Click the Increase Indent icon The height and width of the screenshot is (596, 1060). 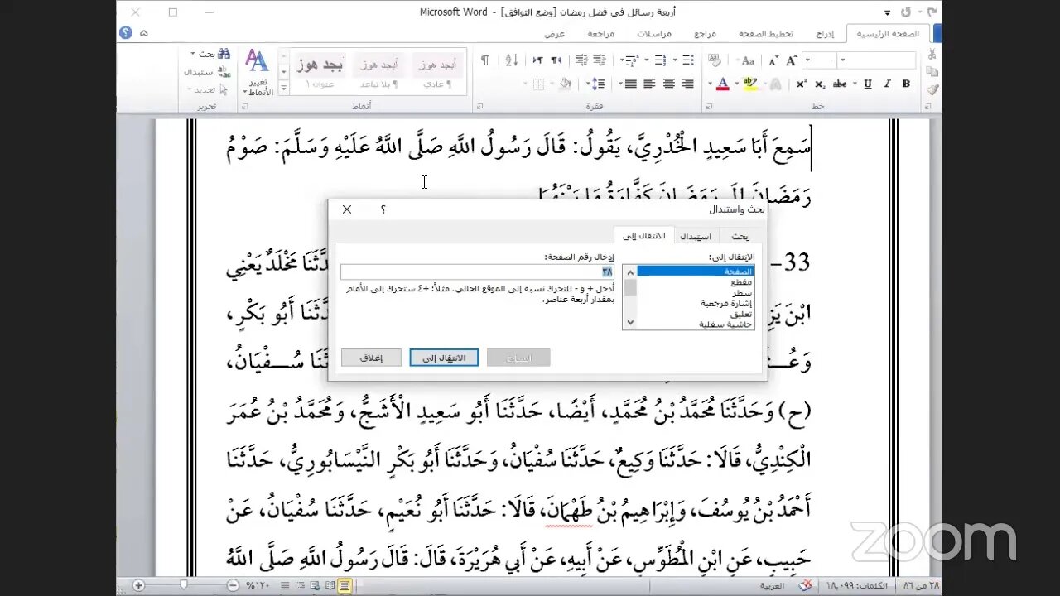pos(581,60)
